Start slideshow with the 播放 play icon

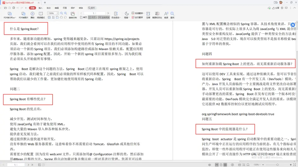coord(33,14)
